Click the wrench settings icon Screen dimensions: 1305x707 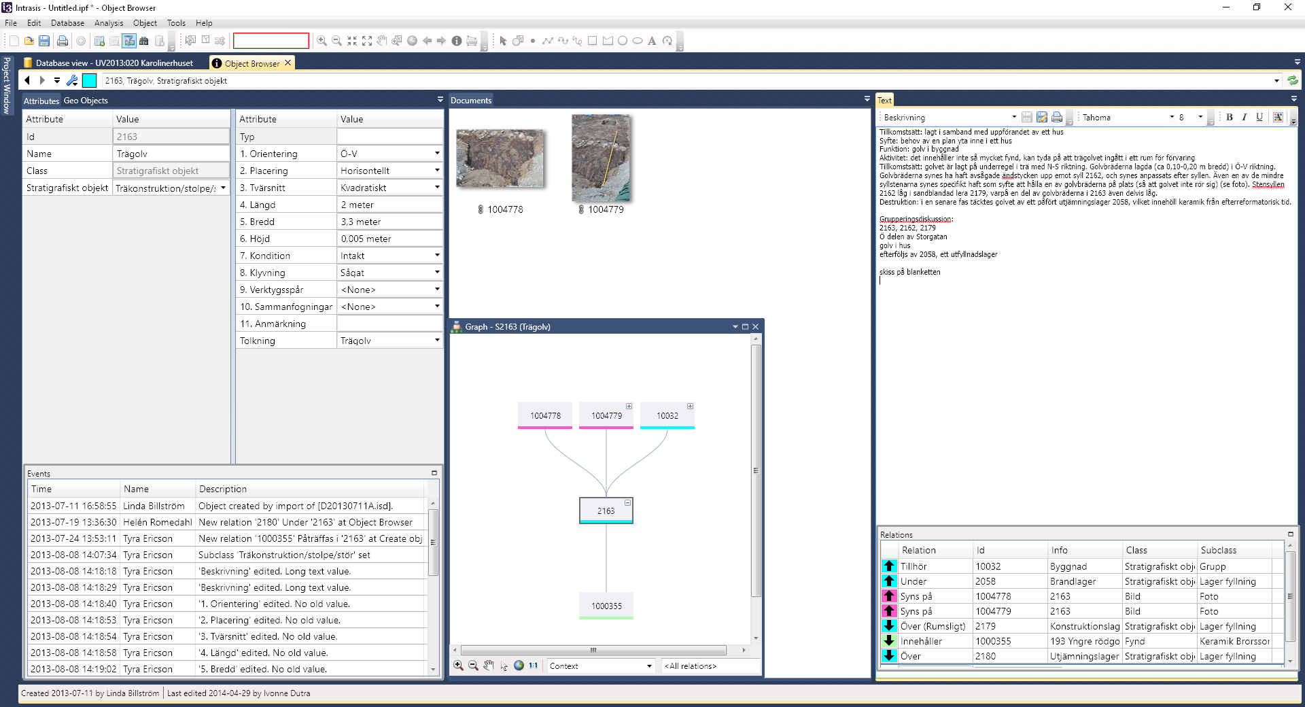tap(72, 81)
